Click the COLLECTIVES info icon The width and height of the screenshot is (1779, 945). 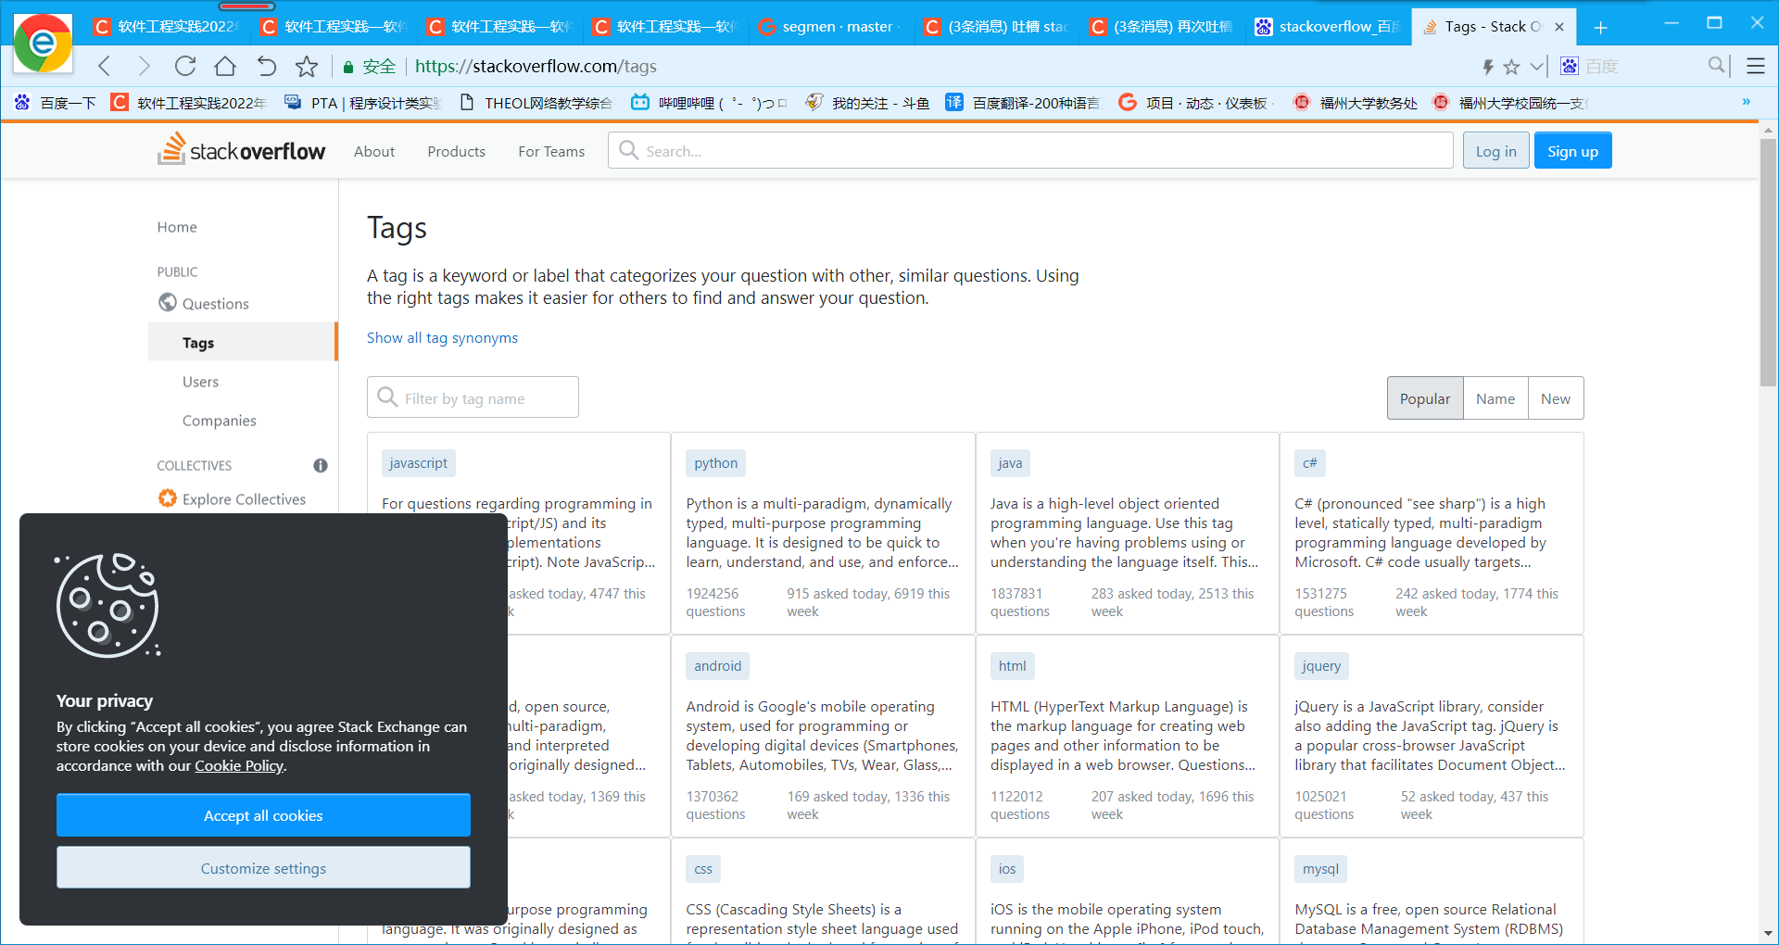[x=321, y=465]
